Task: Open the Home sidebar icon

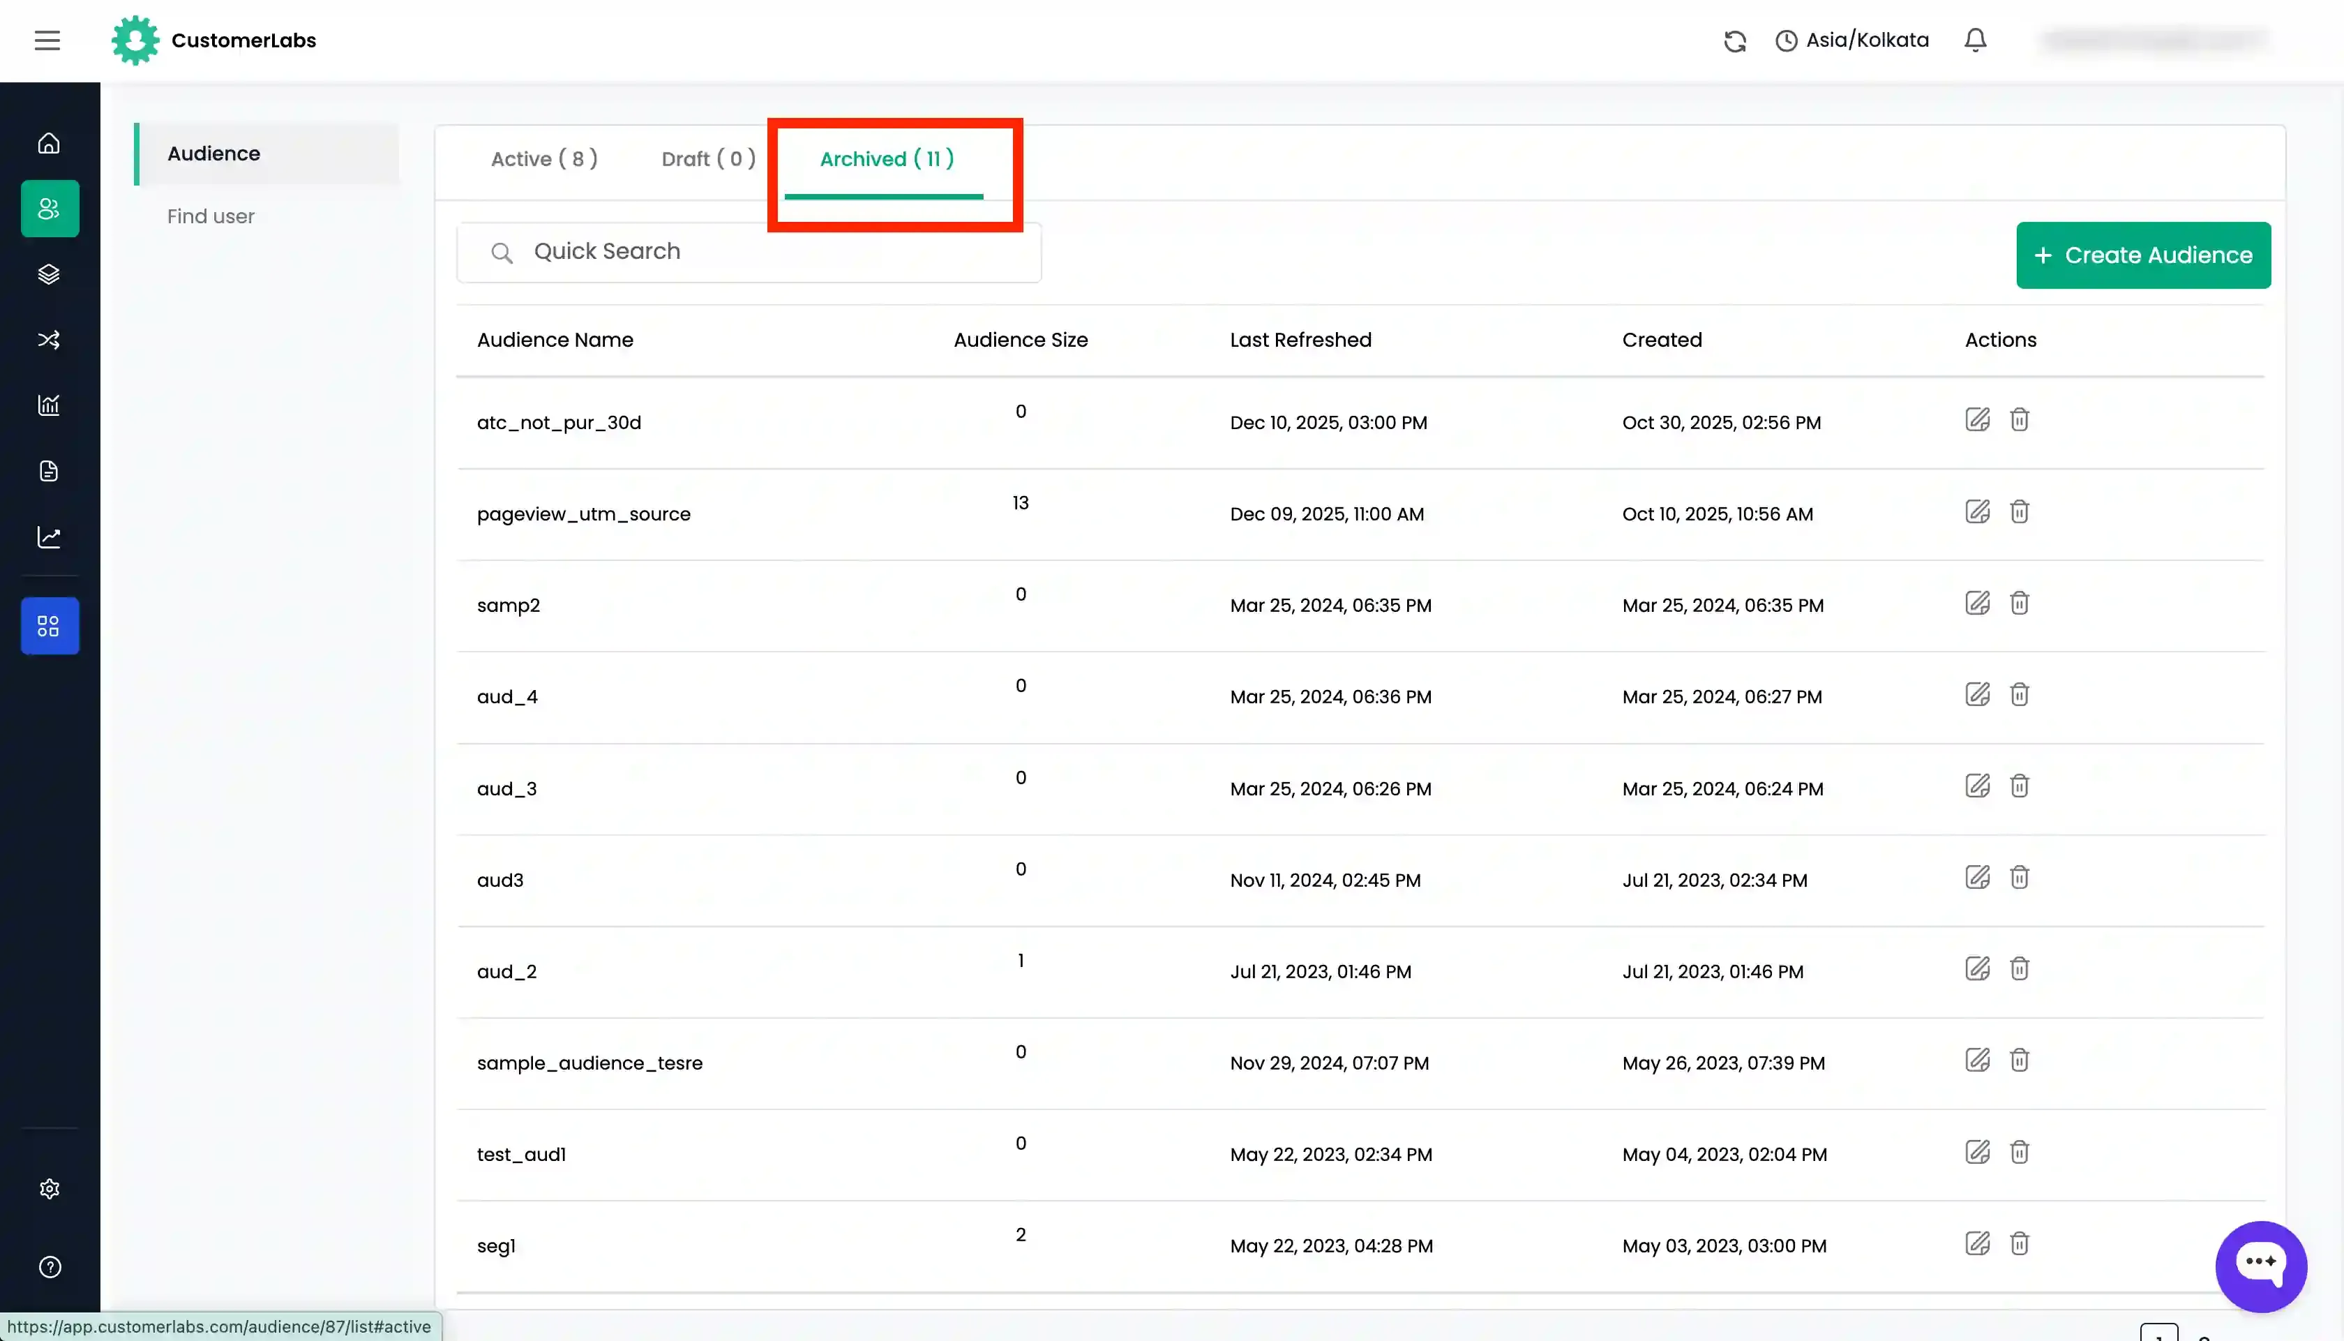Action: 49,143
